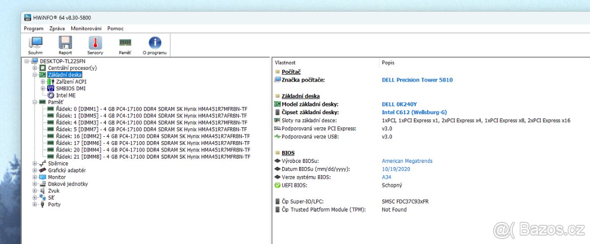Select Řádek: 20 [DIMM4] memory row
Screen dimensions: 590x244
tap(152, 150)
